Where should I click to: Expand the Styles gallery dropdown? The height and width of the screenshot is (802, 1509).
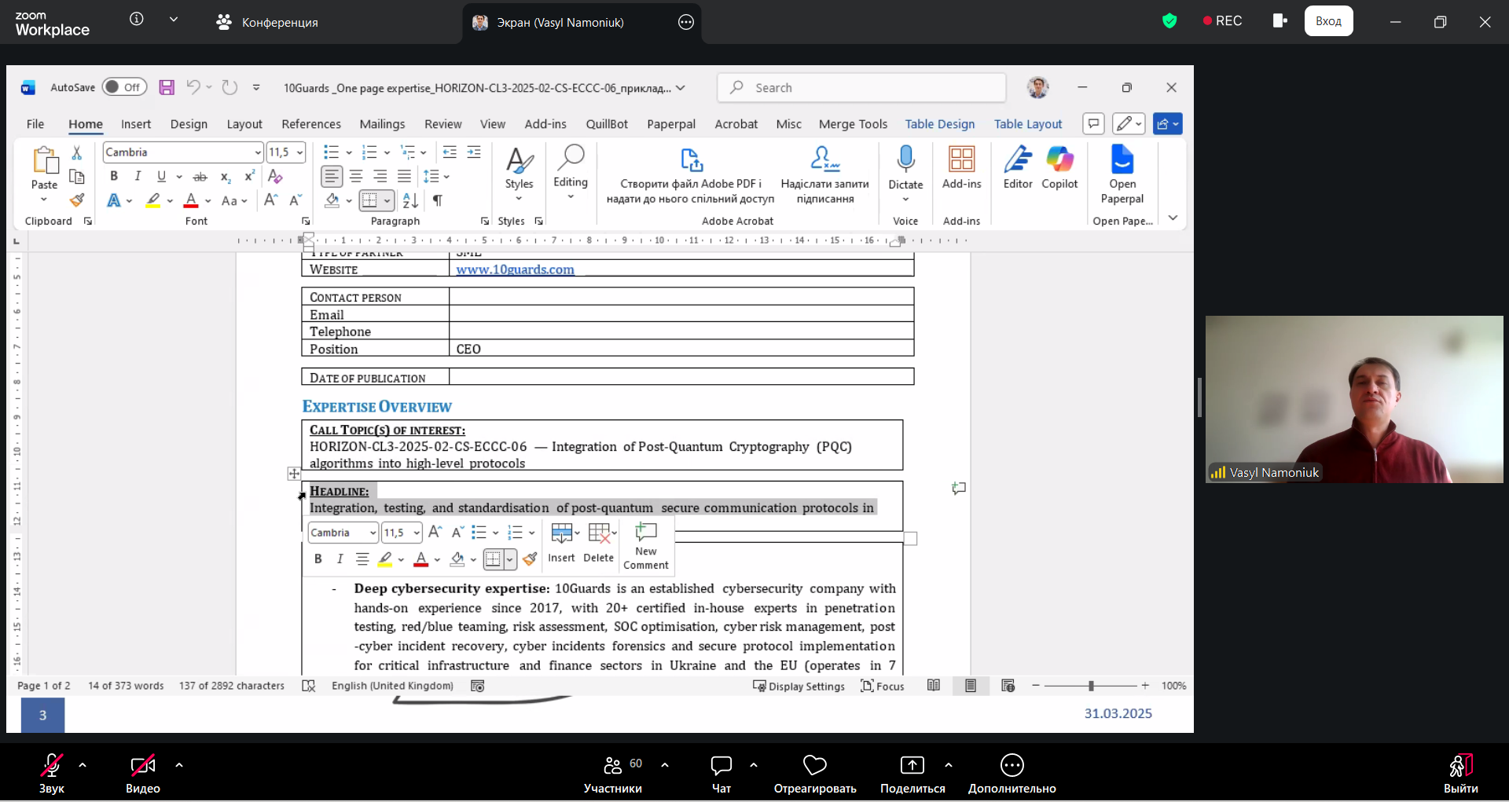[x=519, y=199]
